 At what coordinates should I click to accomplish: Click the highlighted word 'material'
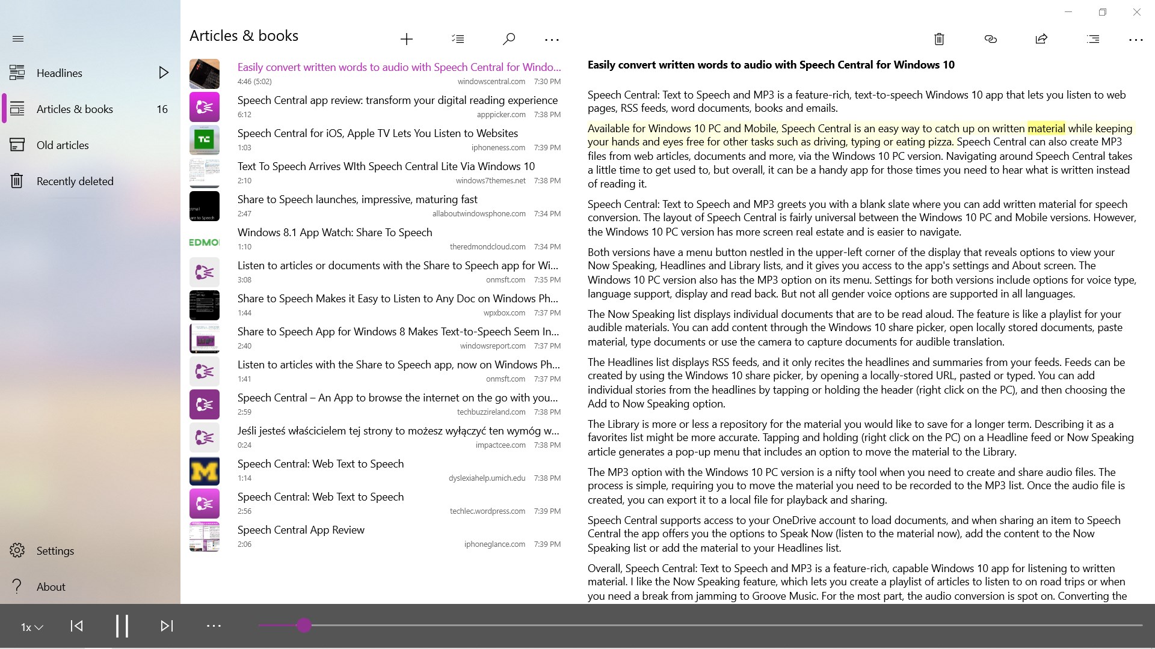(1046, 128)
